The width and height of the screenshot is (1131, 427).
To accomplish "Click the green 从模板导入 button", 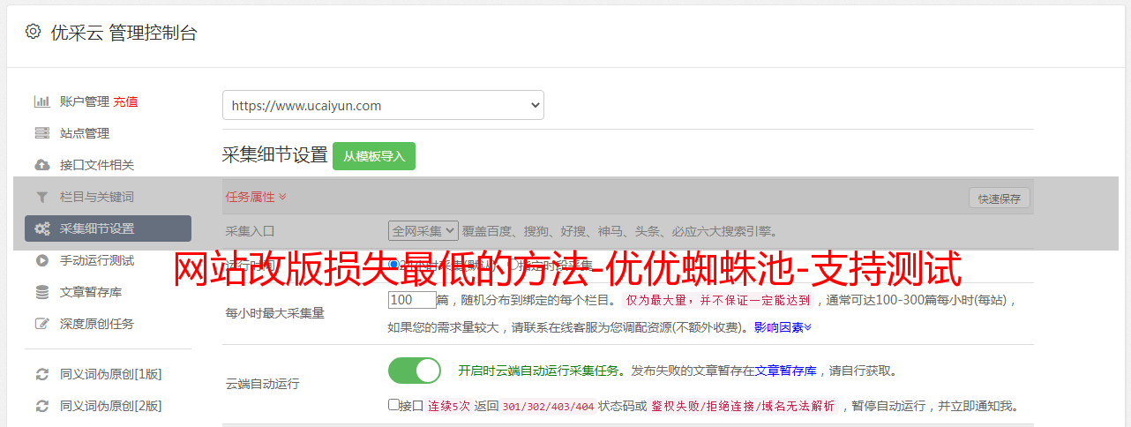I will 374,156.
